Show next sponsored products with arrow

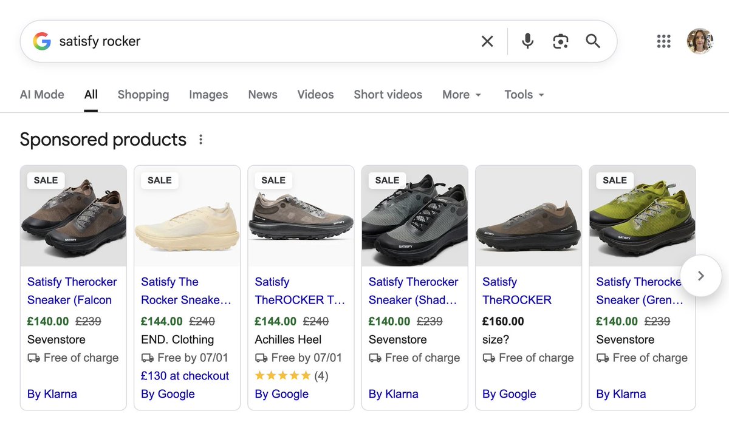700,276
